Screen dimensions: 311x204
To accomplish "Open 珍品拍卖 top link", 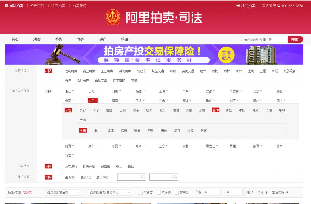I will [58, 6].
